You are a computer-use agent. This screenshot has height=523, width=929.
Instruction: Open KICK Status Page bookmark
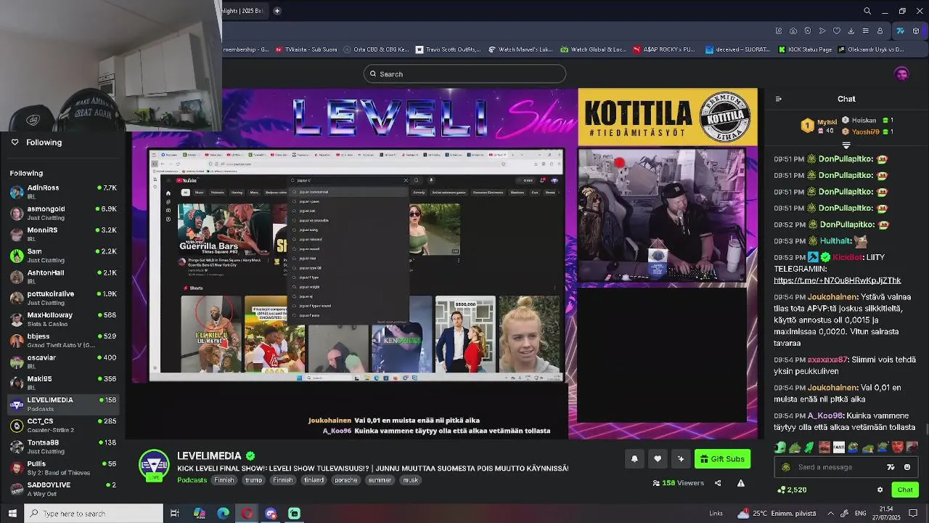(804, 49)
